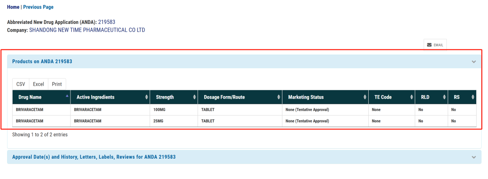Sort by TE Code column
Screen dimensions: 488x179
point(391,97)
